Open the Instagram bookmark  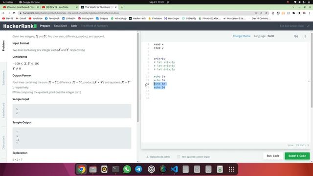coord(86,19)
